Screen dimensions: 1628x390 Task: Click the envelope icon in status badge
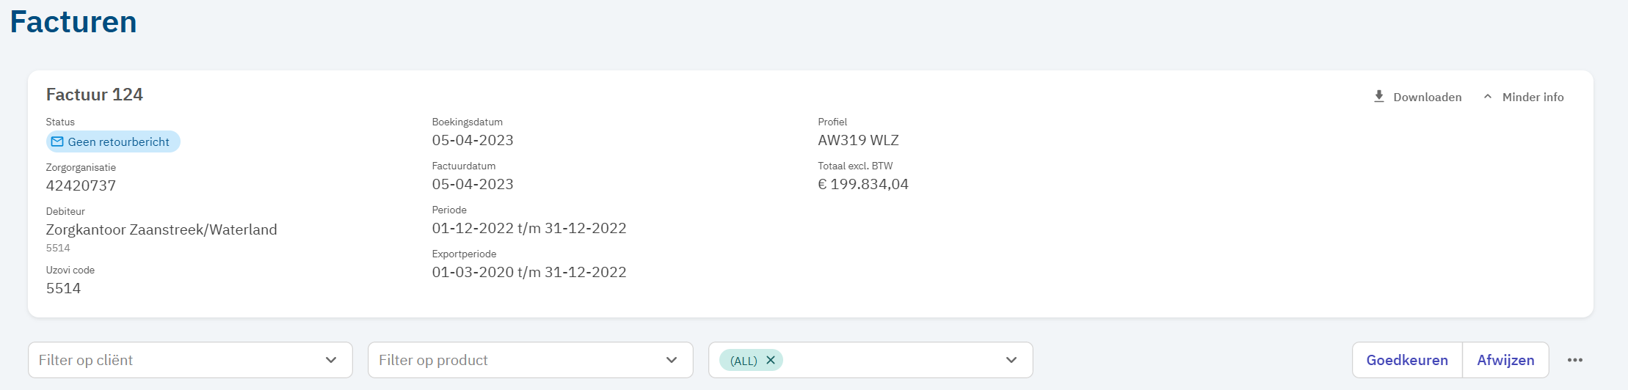coord(57,141)
